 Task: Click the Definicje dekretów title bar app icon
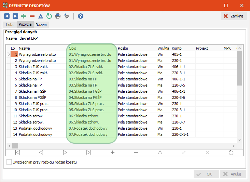[x=5, y=5]
